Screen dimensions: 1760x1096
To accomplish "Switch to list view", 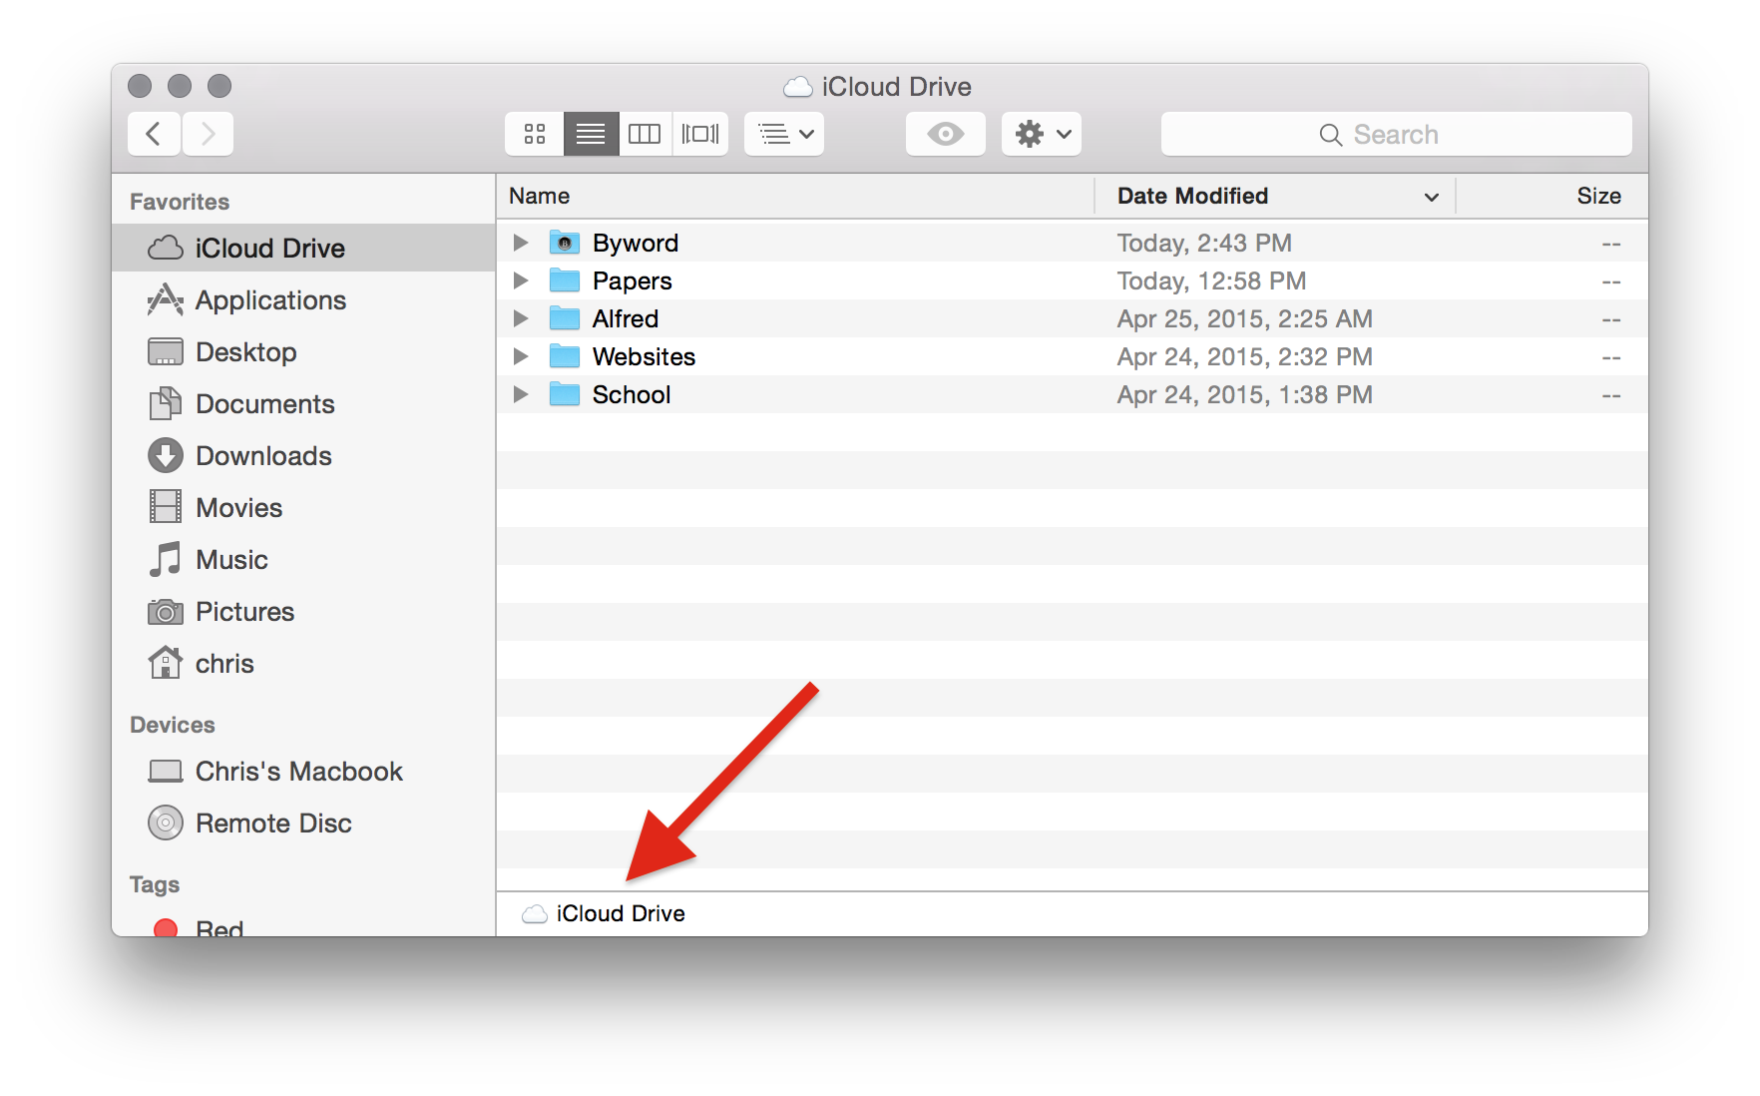I will 591,134.
